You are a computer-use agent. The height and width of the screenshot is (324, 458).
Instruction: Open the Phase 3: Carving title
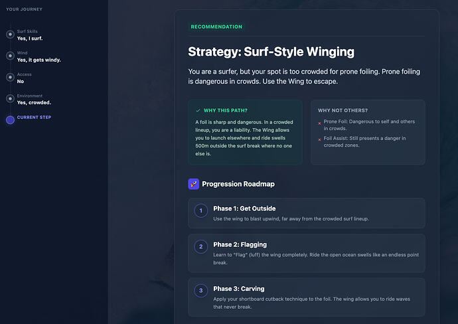[x=238, y=289]
